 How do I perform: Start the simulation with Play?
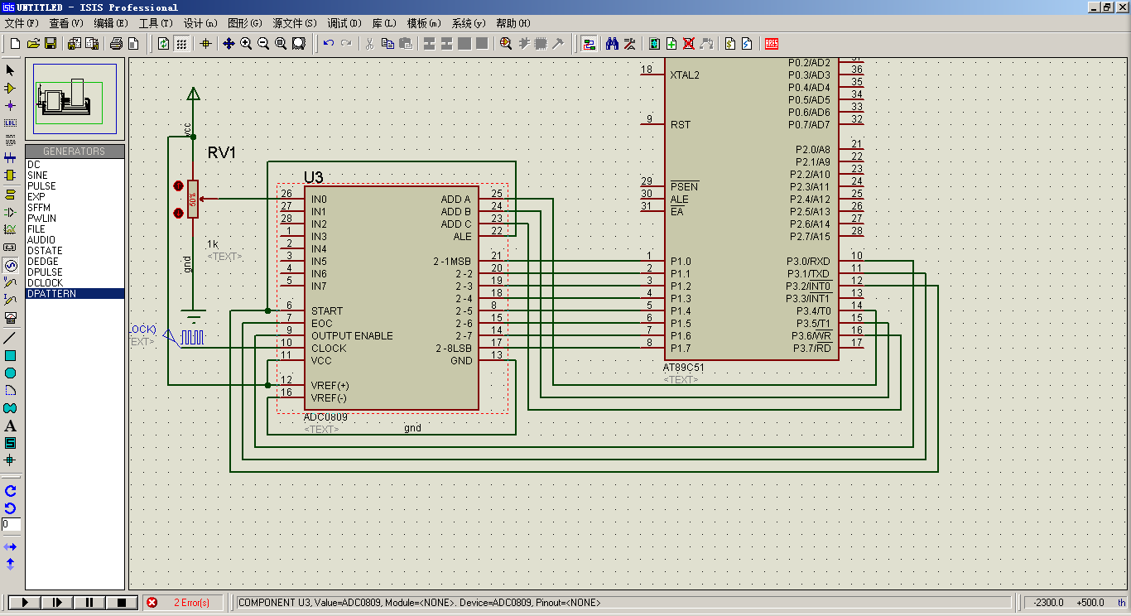24,603
